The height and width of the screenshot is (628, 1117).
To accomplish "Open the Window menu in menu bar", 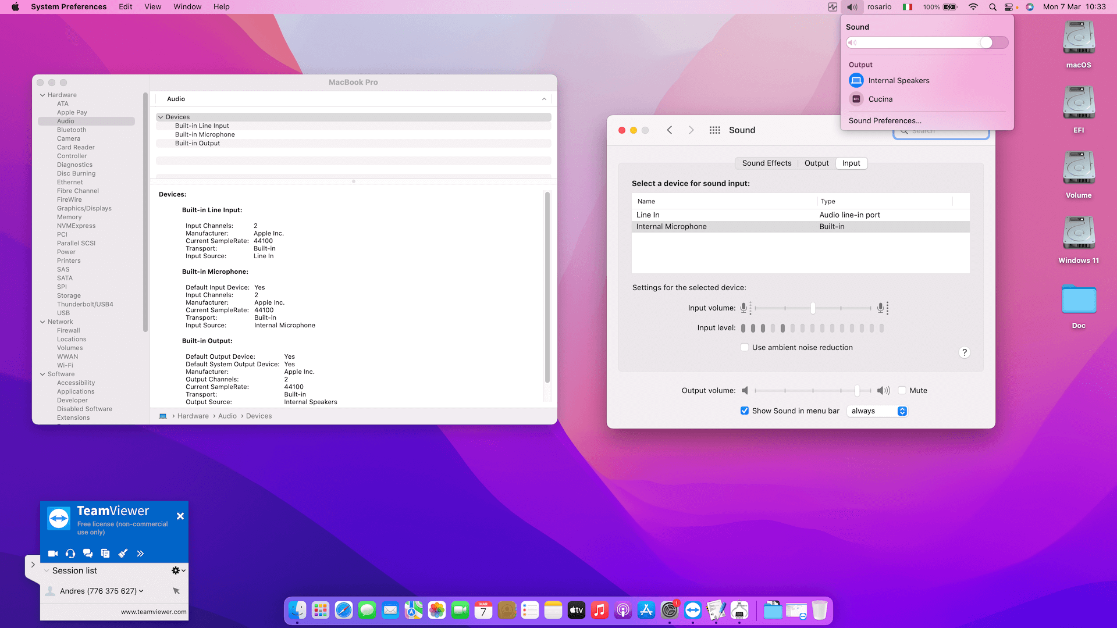I will tap(187, 7).
